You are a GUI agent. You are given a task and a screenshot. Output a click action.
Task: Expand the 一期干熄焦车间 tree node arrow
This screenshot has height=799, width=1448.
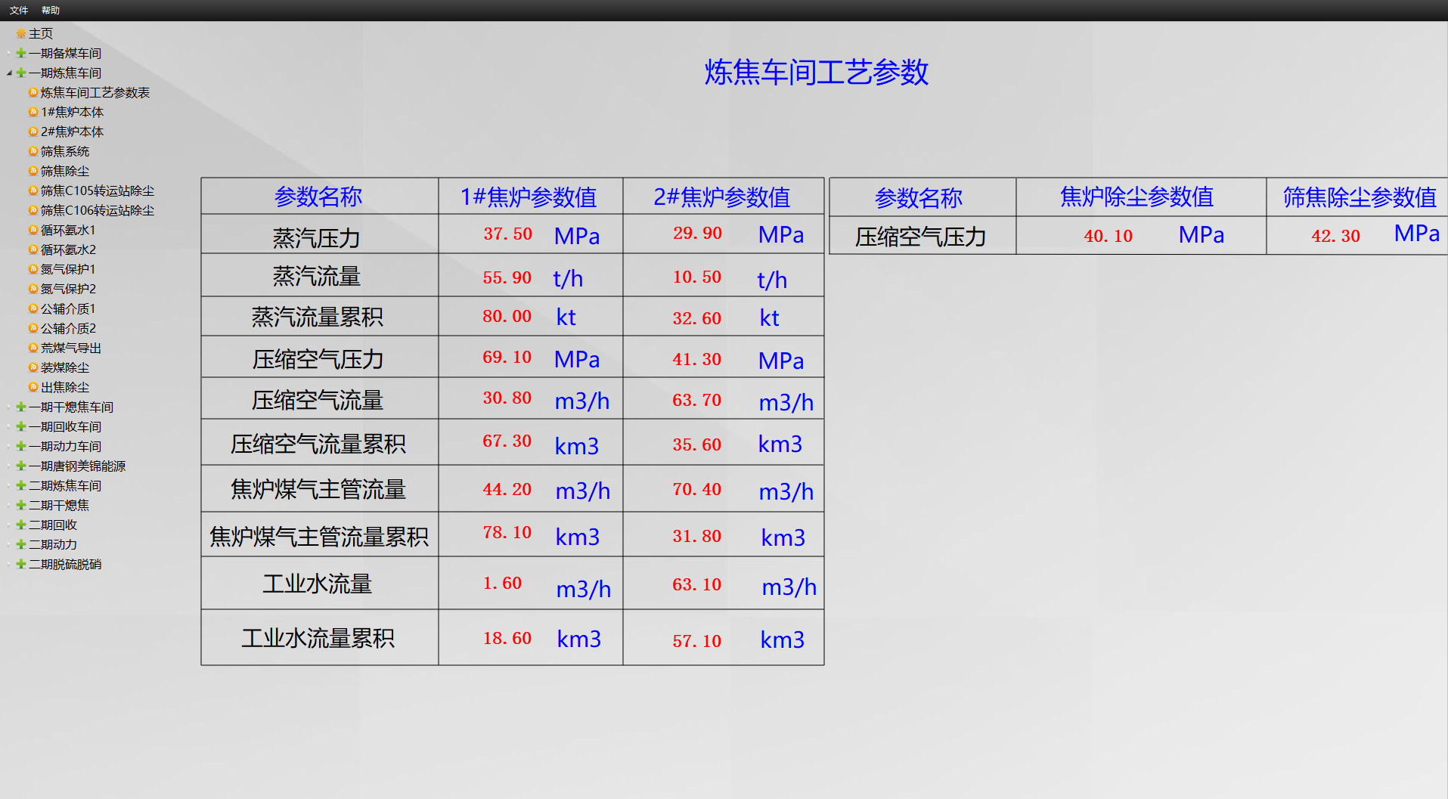(x=9, y=407)
